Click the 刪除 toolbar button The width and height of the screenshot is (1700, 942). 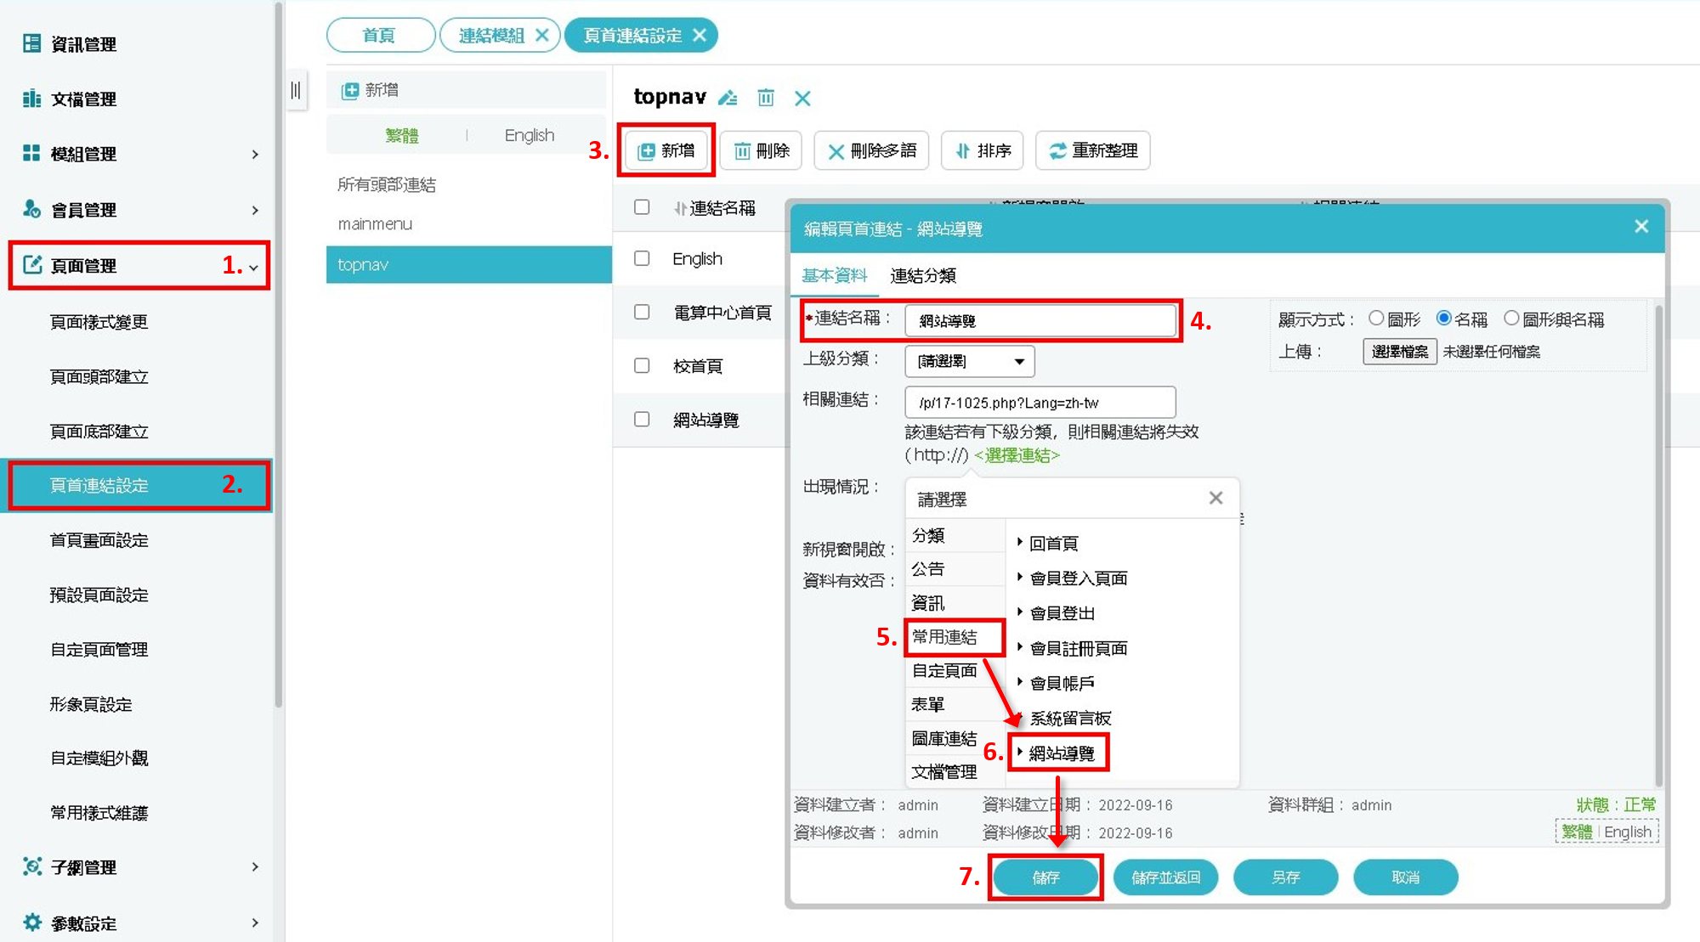pyautogui.click(x=762, y=150)
